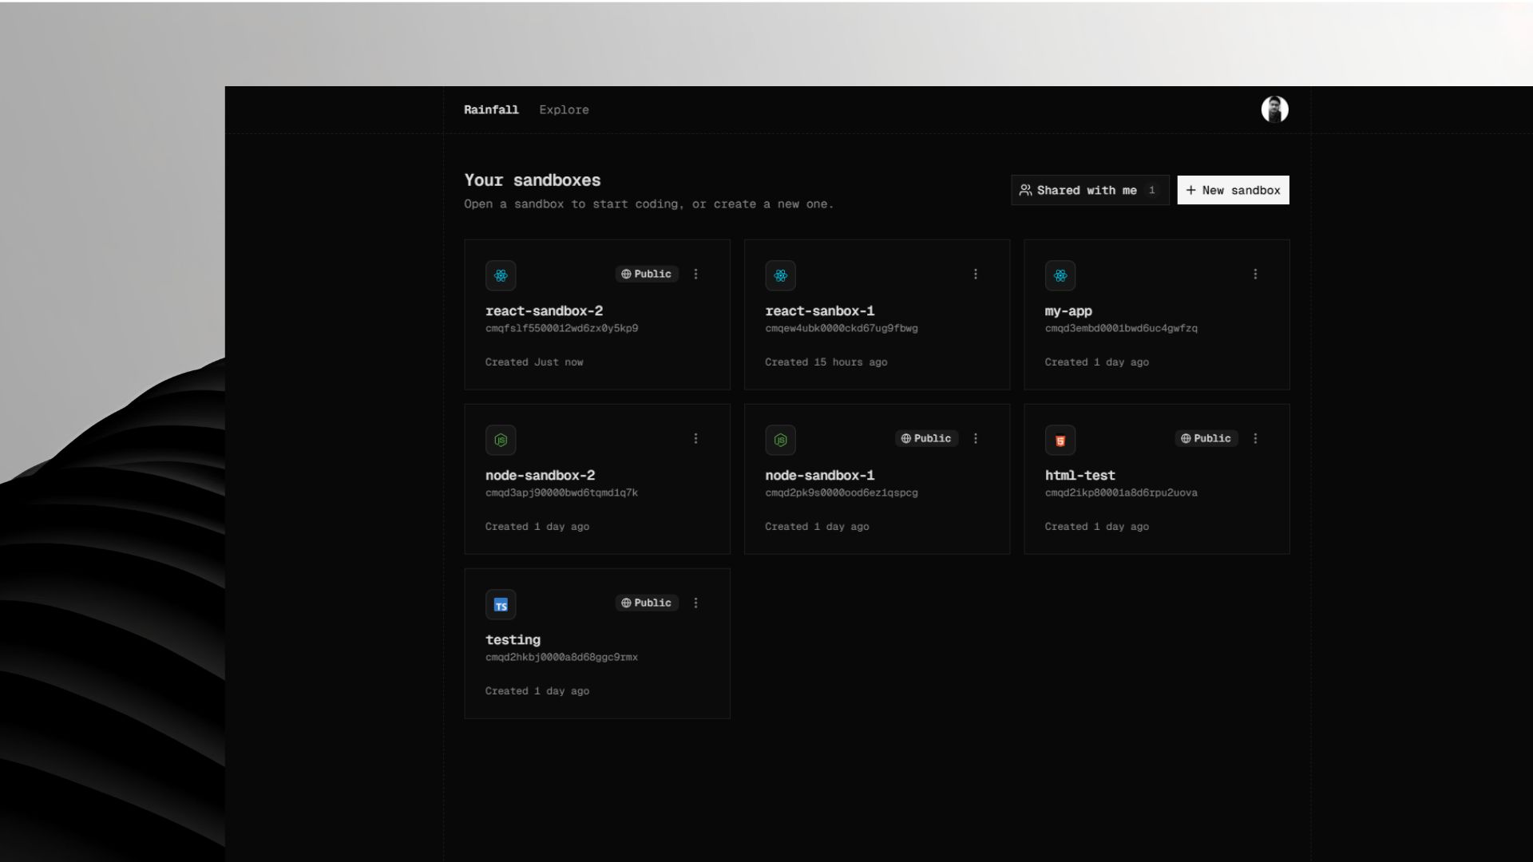
Task: Click the HTML5 icon on html-test
Action: 1060,440
